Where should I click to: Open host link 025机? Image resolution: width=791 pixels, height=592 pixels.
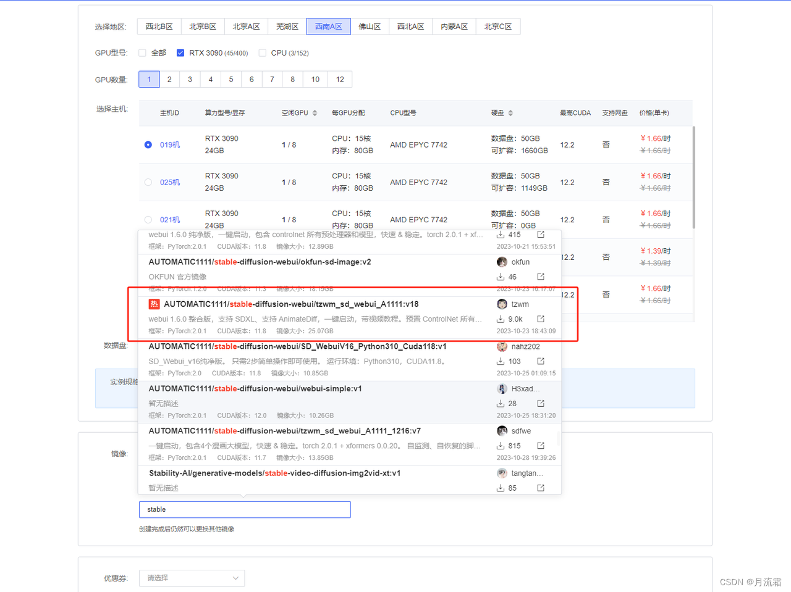(170, 183)
